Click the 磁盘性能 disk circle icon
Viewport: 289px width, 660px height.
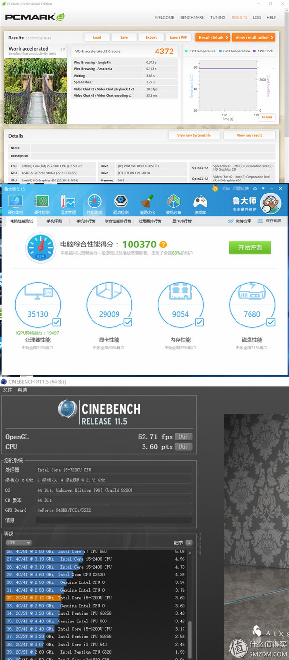point(252,305)
